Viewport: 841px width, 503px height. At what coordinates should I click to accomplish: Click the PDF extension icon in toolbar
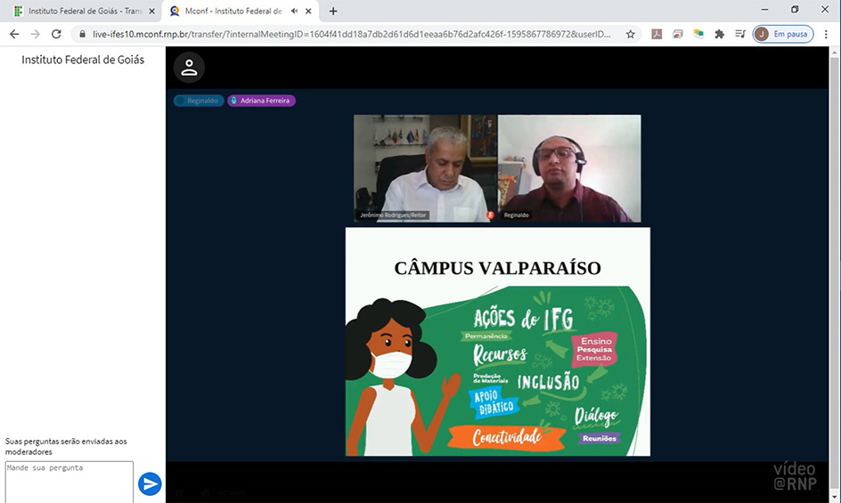pos(657,34)
